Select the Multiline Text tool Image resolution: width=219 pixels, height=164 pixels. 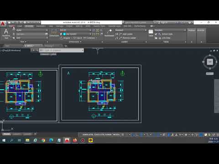click(6, 34)
